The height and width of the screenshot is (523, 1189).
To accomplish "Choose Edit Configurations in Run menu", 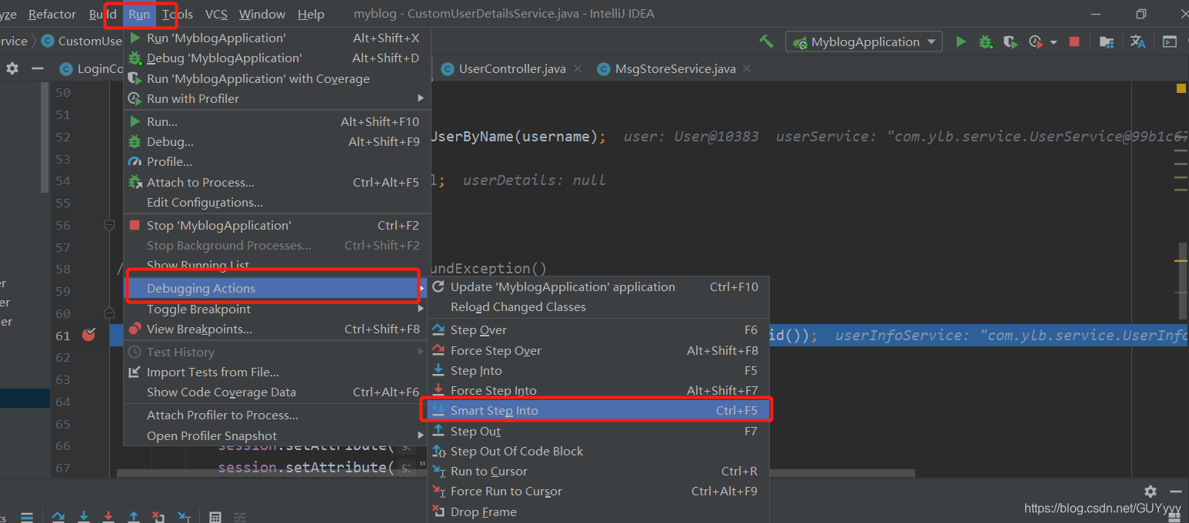I will tap(277, 202).
